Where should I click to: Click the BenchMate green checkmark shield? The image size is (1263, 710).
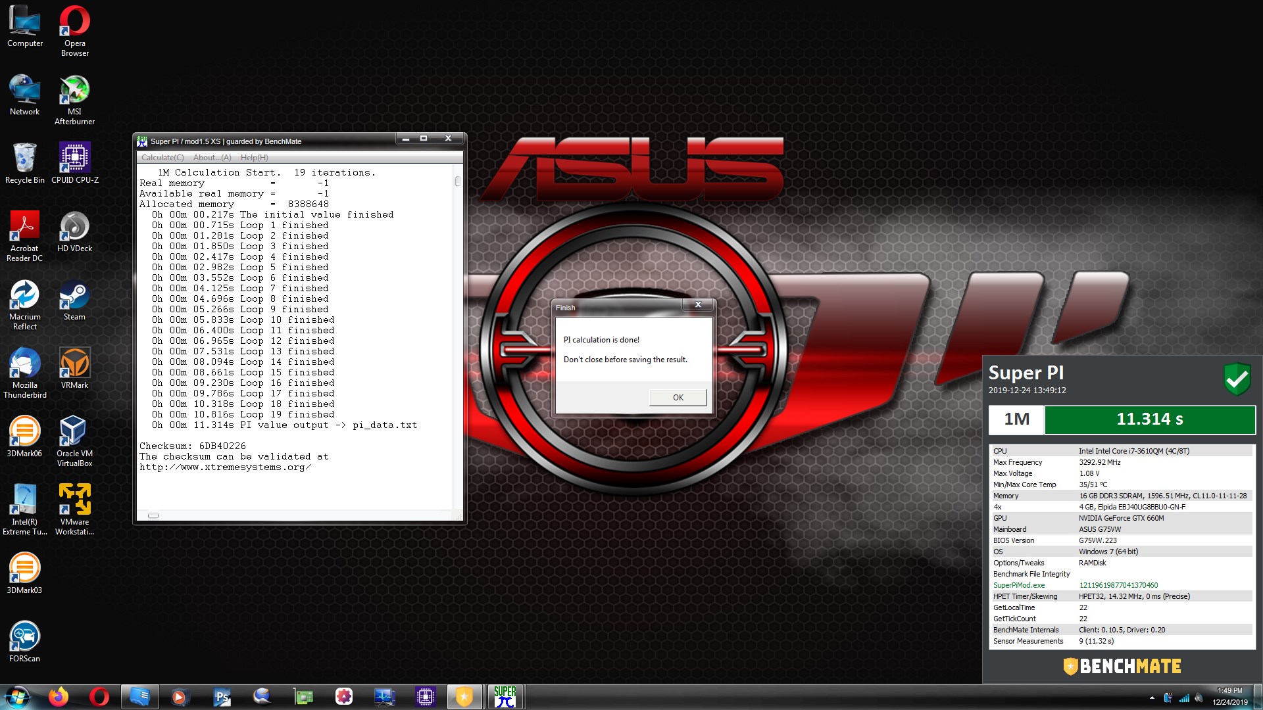tap(1237, 379)
